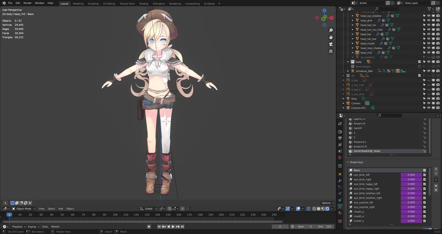Add a new shape key with plus
The image size is (442, 234).
coord(436,169)
